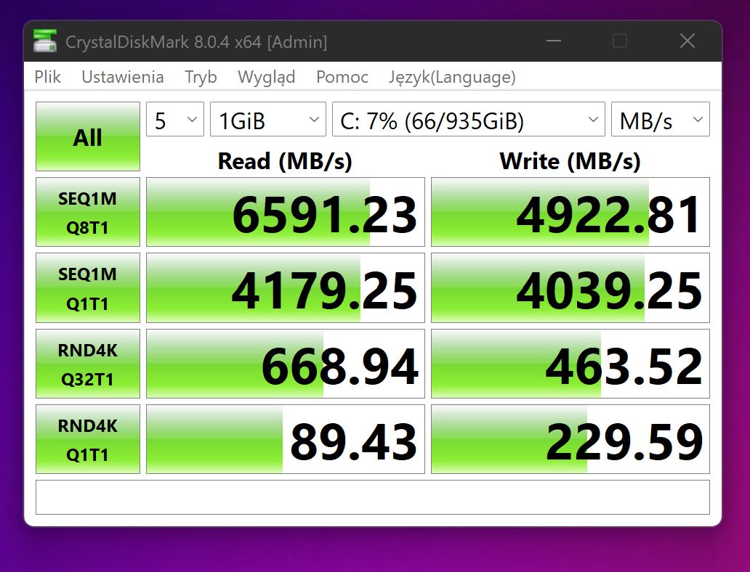Run the RND4K Q32T1 test
Screen dimensions: 750x572
coord(87,364)
